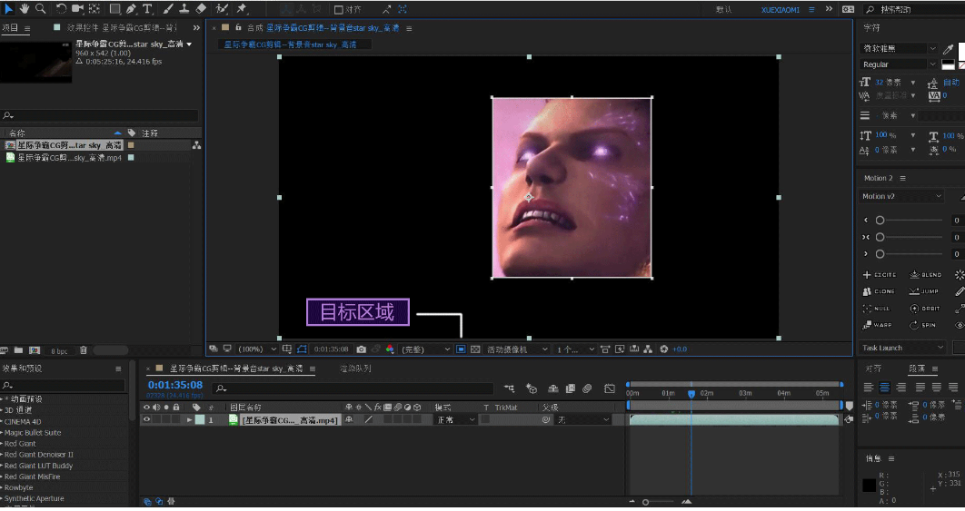The image size is (965, 511).
Task: Click the WARP button in Motion 2
Action: 878,325
